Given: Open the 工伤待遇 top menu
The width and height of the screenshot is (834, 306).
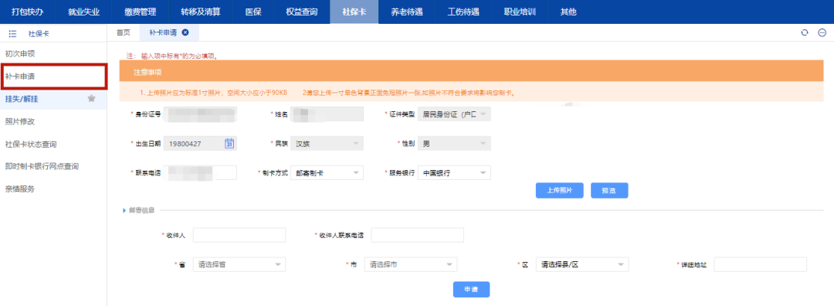Looking at the screenshot, I should [463, 12].
